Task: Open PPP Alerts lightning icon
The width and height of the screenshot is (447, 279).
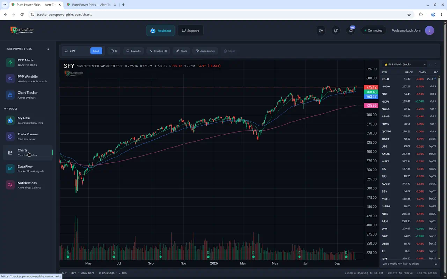Action: pyautogui.click(x=10, y=62)
